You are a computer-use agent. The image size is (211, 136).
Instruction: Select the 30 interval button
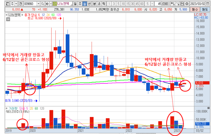click(x=133, y=4)
